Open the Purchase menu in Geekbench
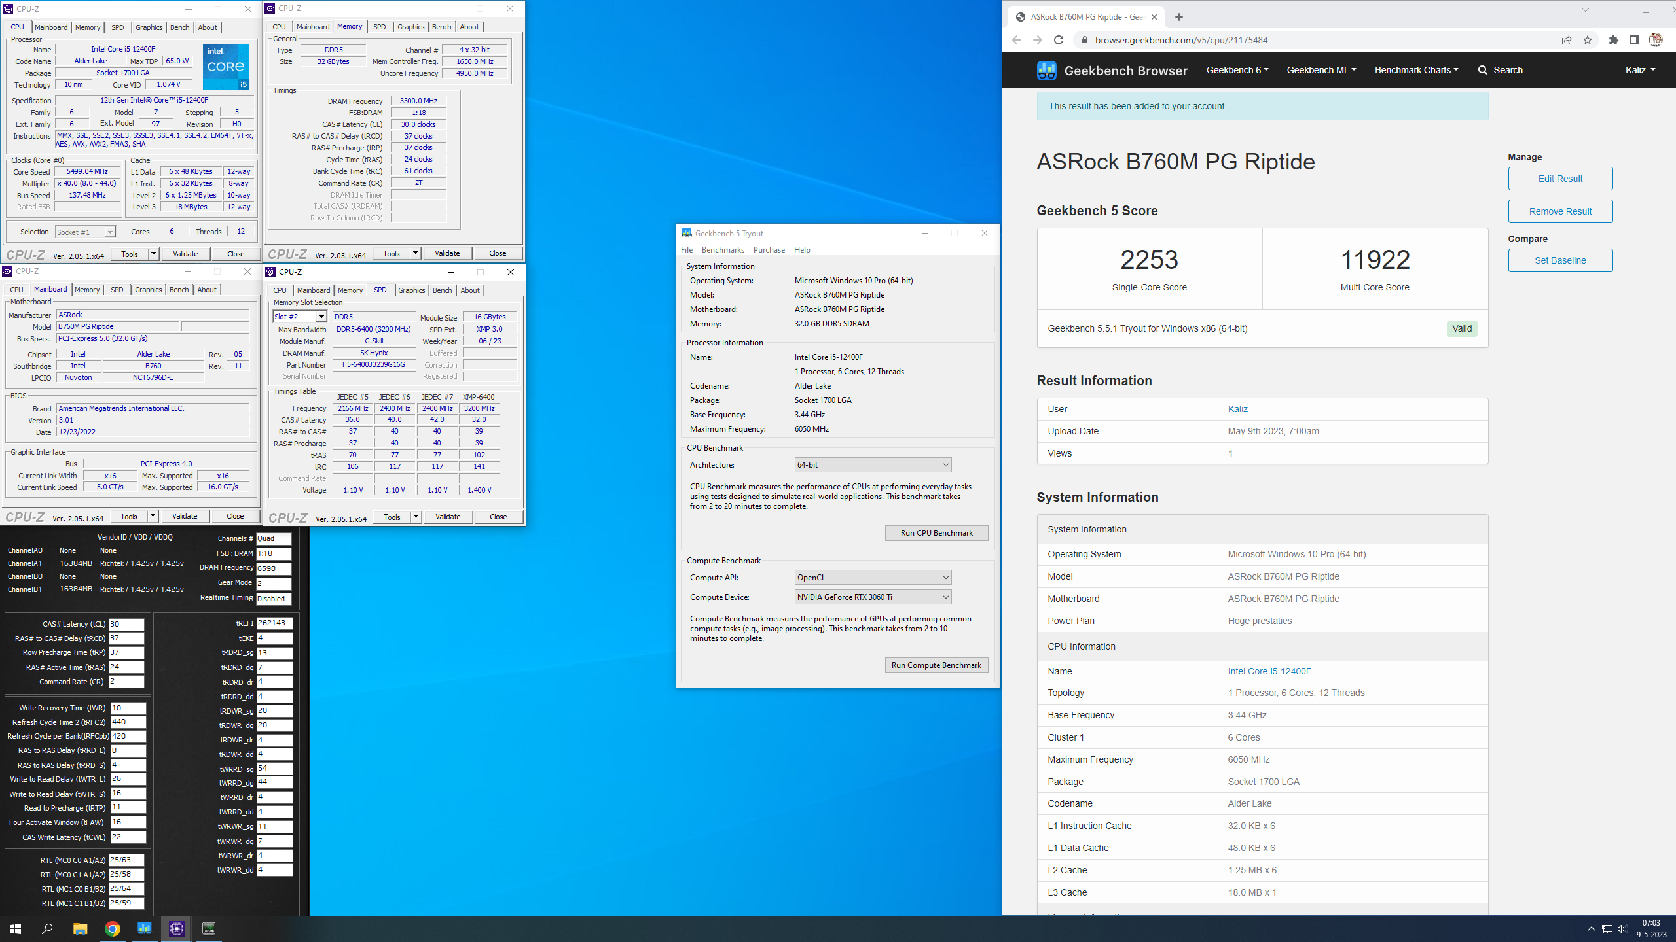1676x942 pixels. 769,250
